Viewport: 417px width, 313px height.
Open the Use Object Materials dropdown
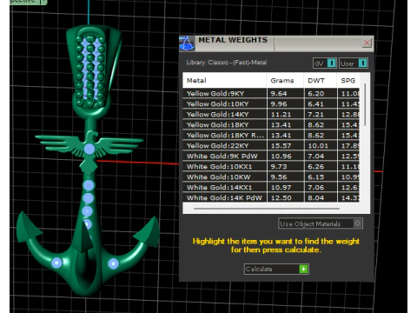coord(321,223)
